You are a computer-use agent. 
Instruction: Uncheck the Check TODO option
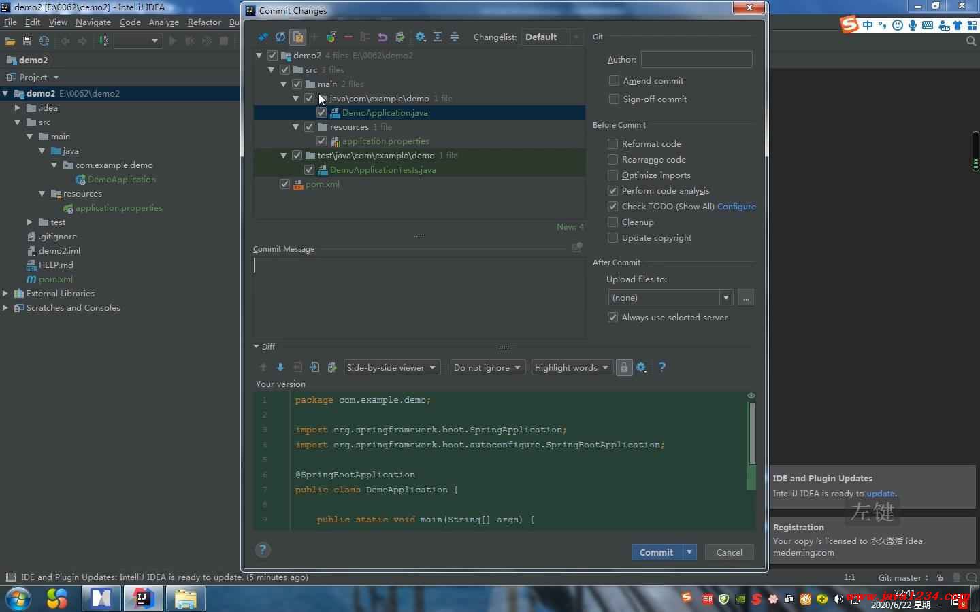(612, 206)
